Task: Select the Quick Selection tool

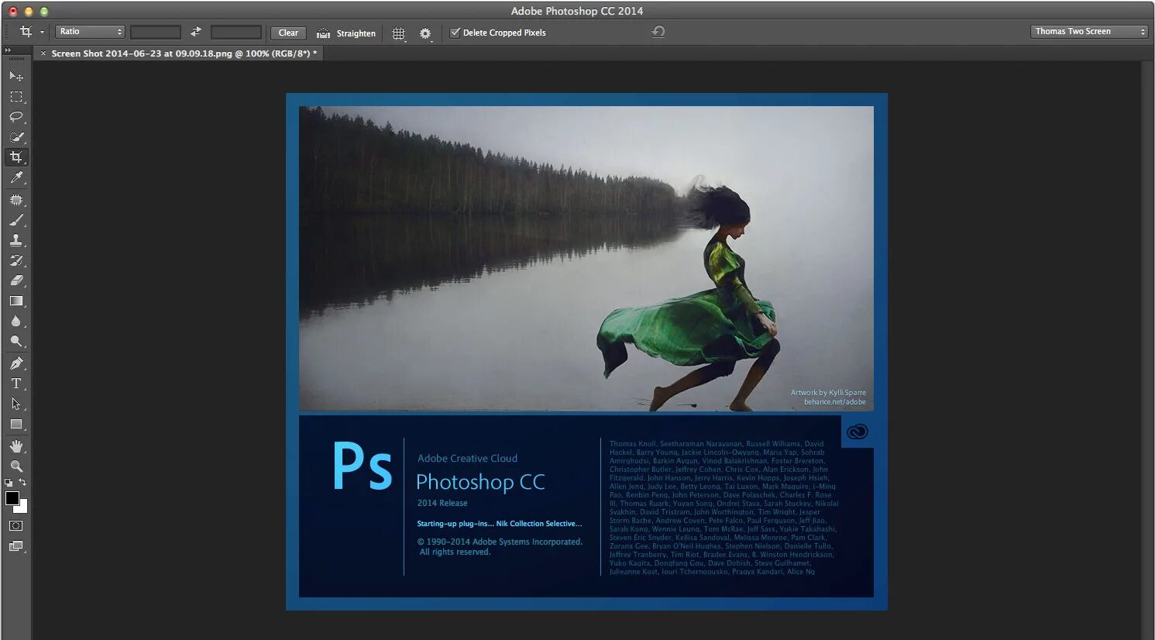Action: tap(15, 137)
